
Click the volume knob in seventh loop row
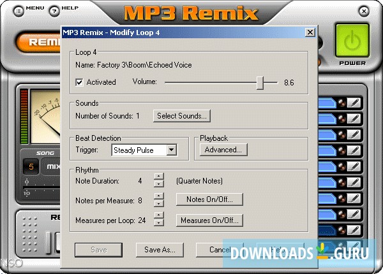click(x=342, y=198)
